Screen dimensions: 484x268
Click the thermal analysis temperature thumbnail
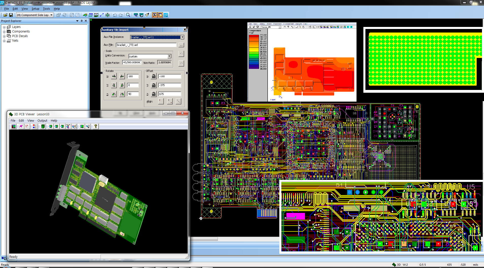[x=302, y=62]
